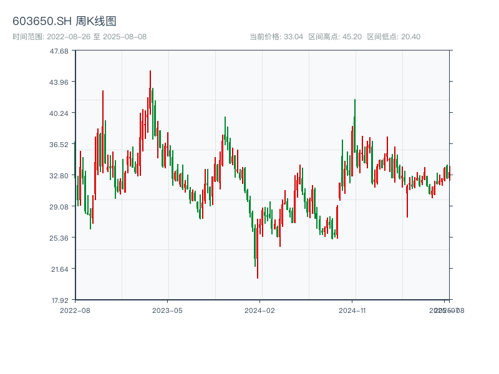
Task: Click the y-axis label 36.52
Action: pos(59,145)
